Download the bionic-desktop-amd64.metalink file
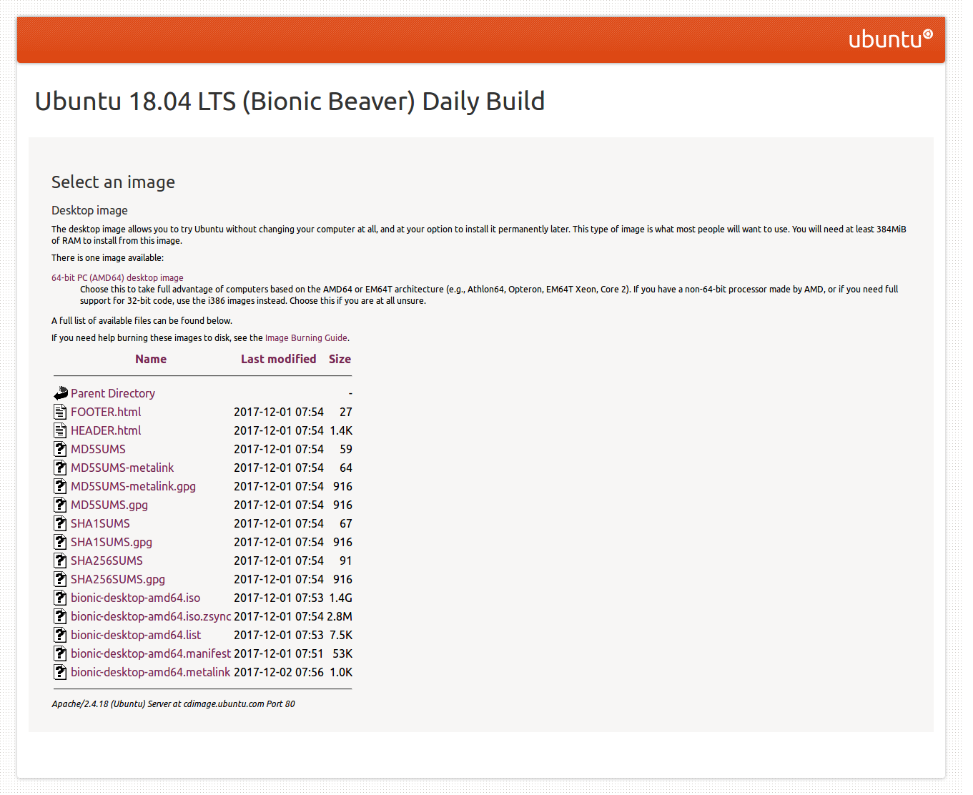The image size is (973, 795). click(150, 672)
